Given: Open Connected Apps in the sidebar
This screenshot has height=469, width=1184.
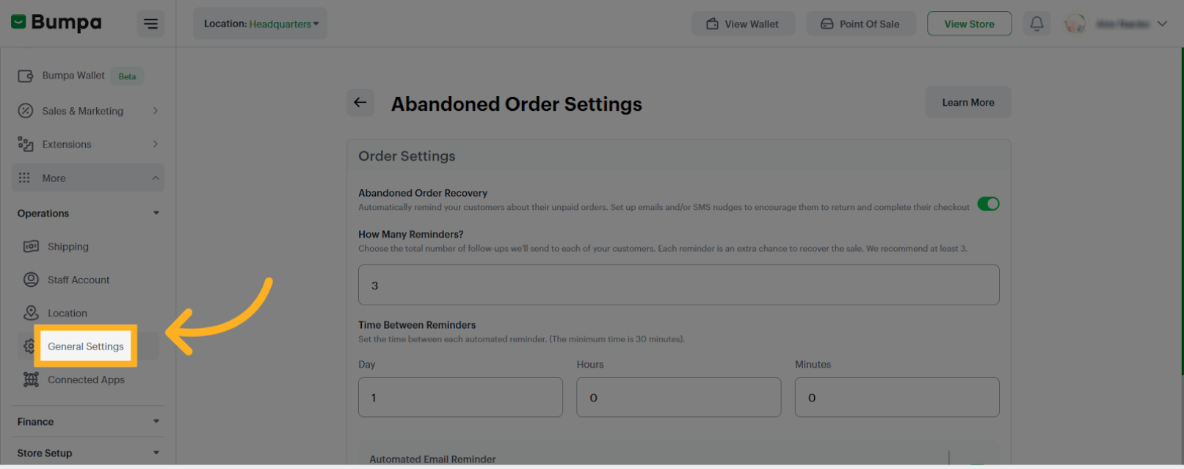Looking at the screenshot, I should point(86,379).
